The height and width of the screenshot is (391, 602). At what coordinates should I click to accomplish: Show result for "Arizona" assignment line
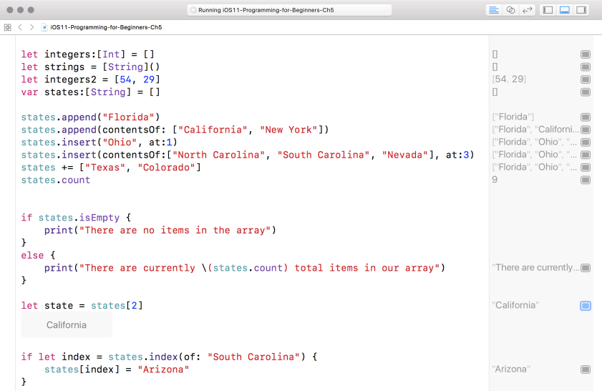coord(586,369)
